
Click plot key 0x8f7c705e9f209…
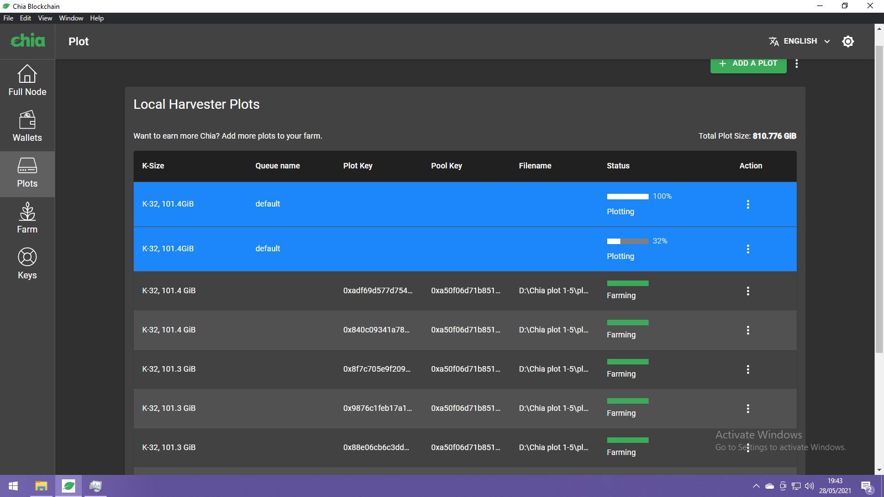click(x=377, y=369)
